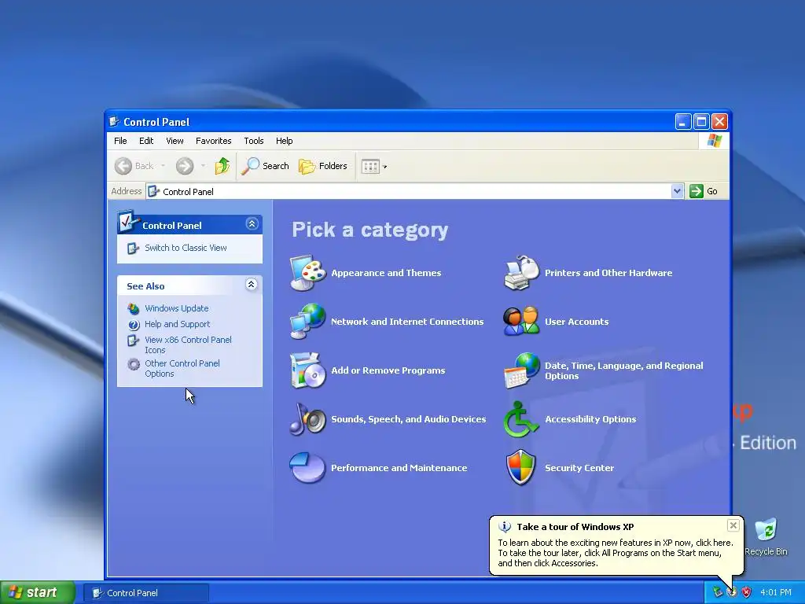Open the Back history dropdown arrow

163,166
